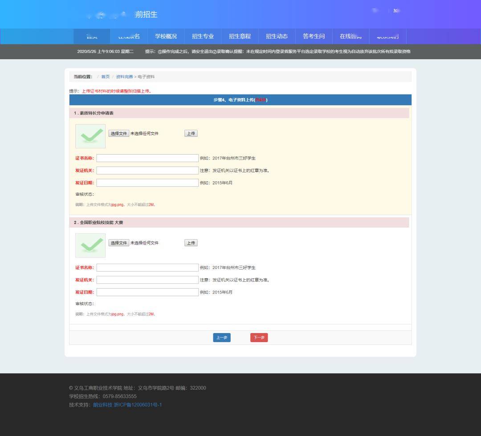
Task: Click the 首页 breadcrumb link
Action: pos(105,77)
